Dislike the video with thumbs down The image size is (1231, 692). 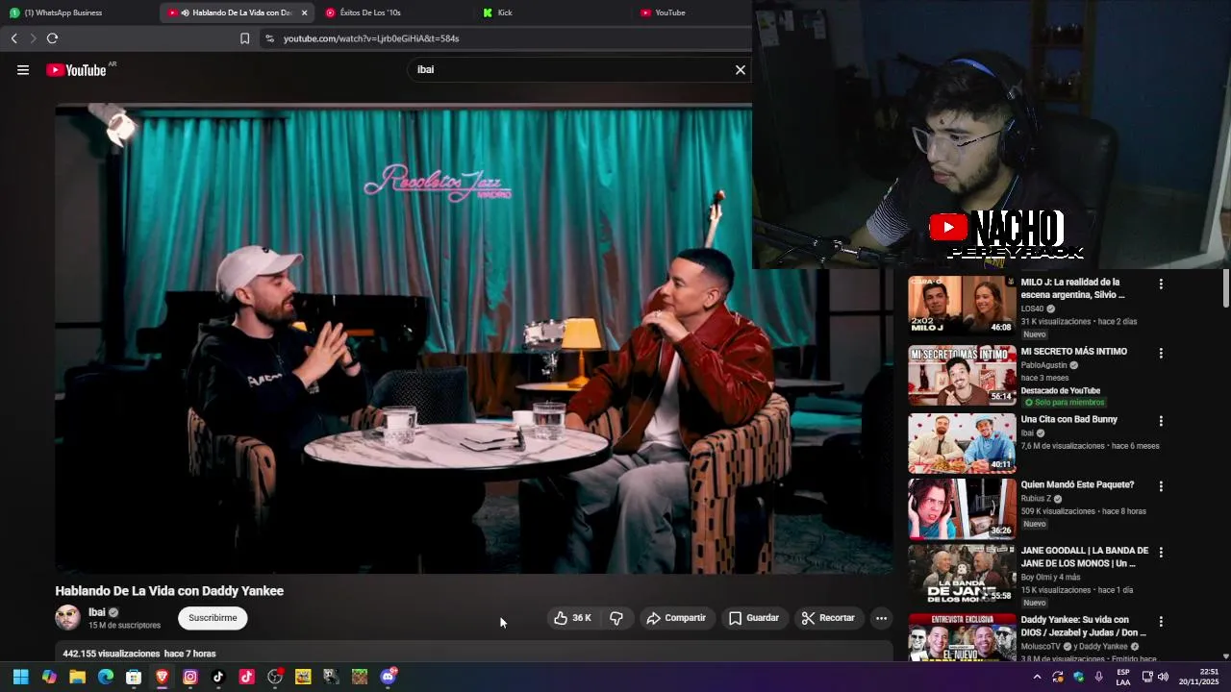(616, 618)
